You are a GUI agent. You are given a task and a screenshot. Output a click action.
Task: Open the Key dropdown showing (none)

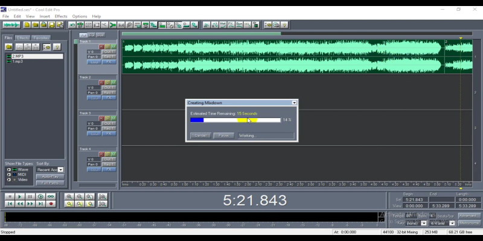pos(423,223)
